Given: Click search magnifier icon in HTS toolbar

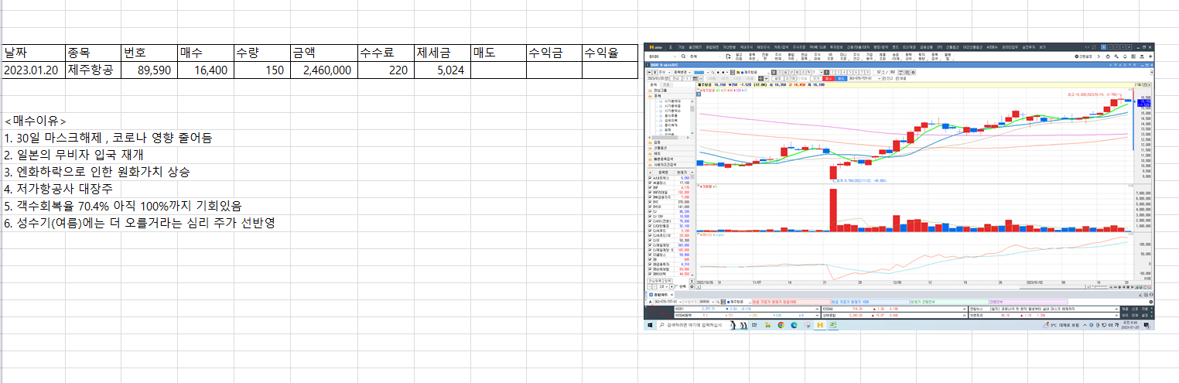Looking at the screenshot, I should (x=683, y=56).
